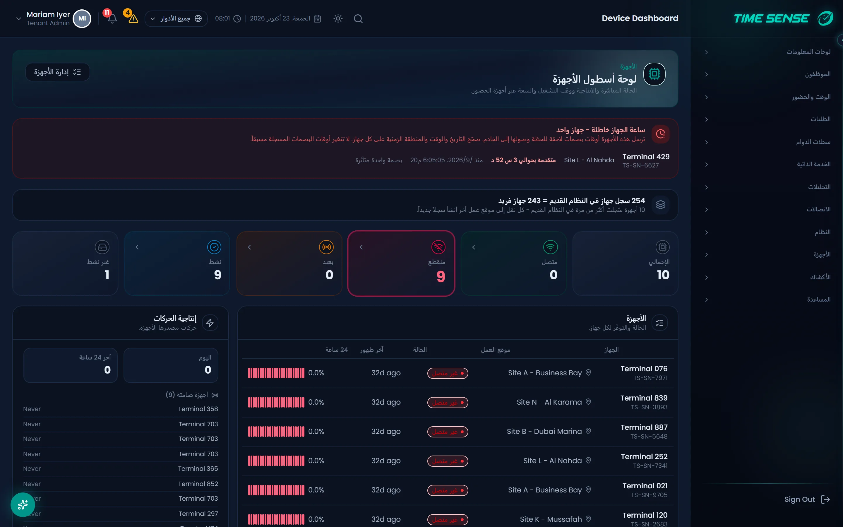Click the غير متصل status badge for Terminal 021
843x527 pixels.
(x=448, y=490)
